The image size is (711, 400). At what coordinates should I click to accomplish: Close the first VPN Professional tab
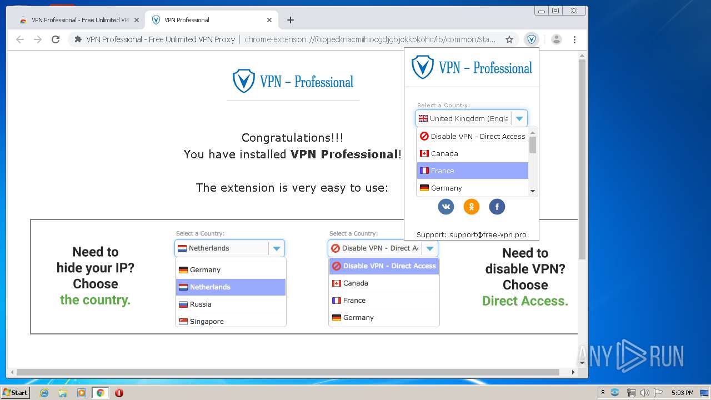click(137, 20)
